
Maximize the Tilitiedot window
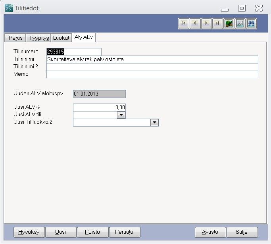coord(242,8)
